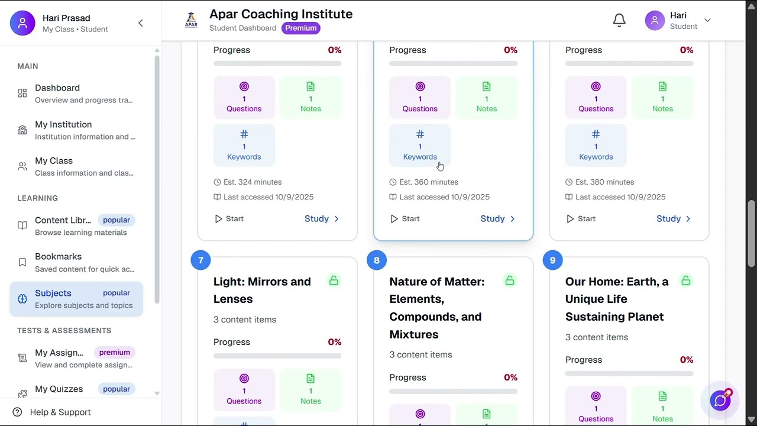Click progress bar of Our Home: Earth card

629,373
